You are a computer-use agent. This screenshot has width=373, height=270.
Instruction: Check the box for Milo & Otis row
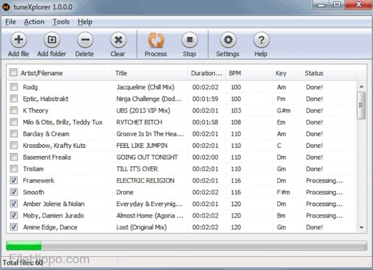[x=14, y=122]
